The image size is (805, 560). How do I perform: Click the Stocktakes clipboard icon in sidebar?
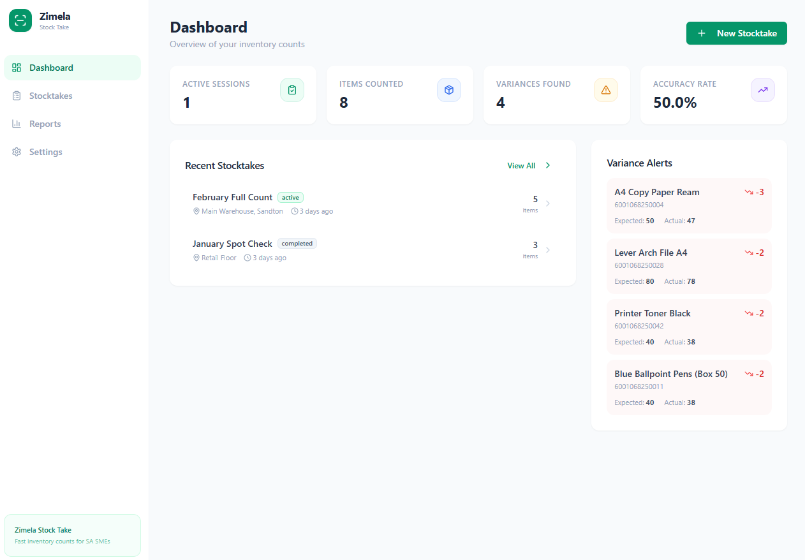17,96
